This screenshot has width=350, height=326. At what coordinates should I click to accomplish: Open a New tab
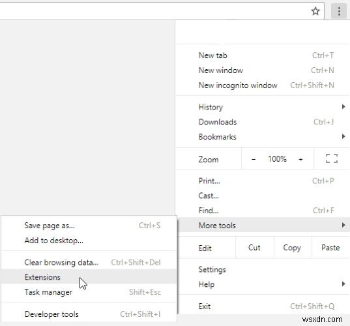tap(263, 55)
